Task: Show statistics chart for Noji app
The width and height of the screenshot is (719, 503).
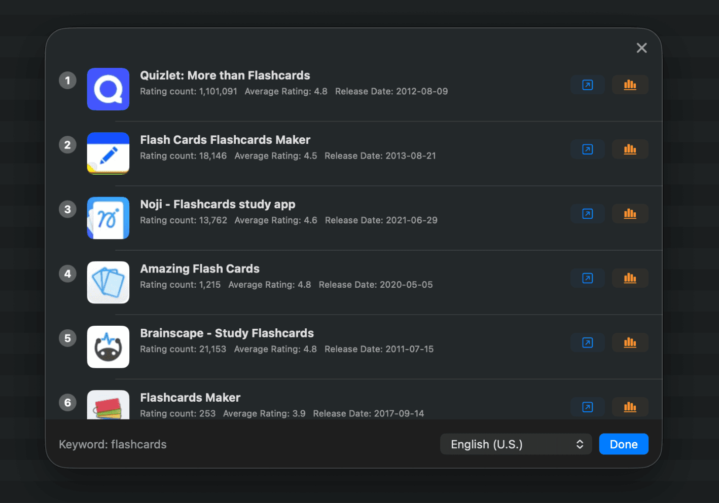Action: click(630, 213)
